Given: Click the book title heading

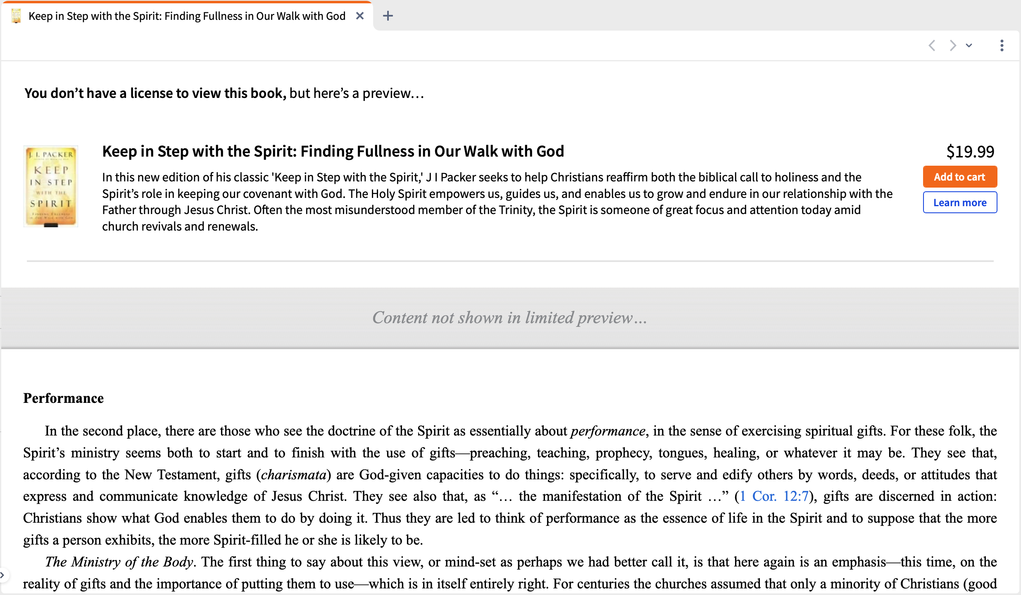Looking at the screenshot, I should pos(333,151).
